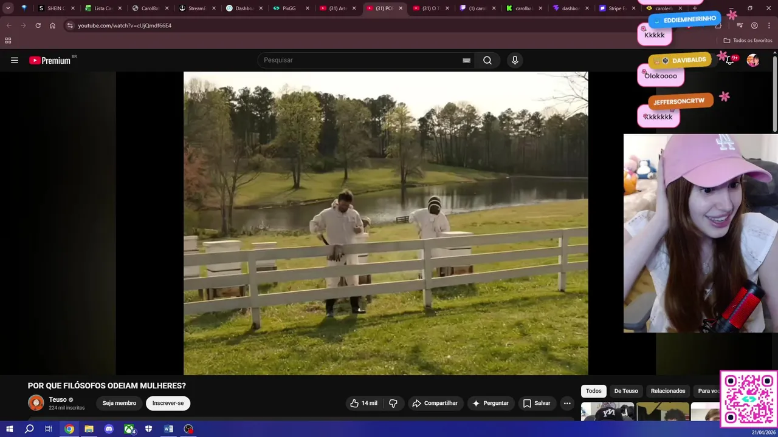This screenshot has width=778, height=437.
Task: Open Teuso channel name link
Action: pos(58,399)
